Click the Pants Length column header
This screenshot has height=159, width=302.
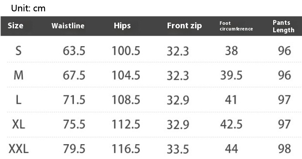point(284,26)
